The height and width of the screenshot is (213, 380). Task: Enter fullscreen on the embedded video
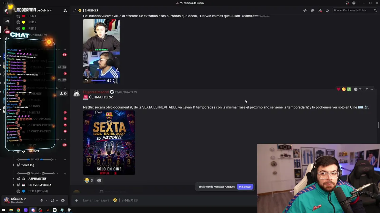(x=115, y=80)
